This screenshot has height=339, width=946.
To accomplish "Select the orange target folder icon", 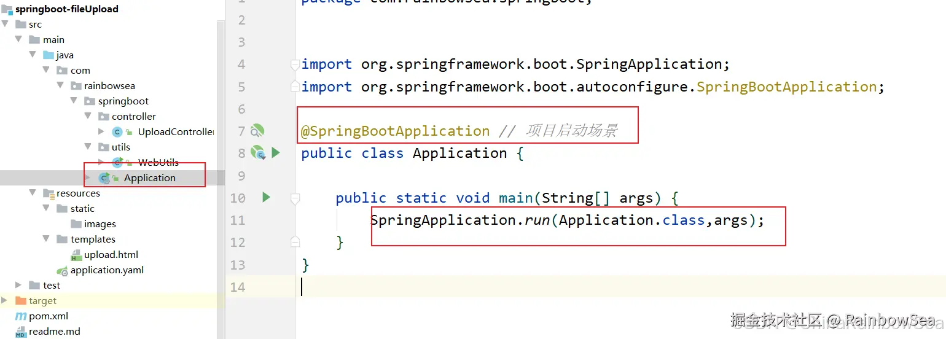I will point(20,301).
